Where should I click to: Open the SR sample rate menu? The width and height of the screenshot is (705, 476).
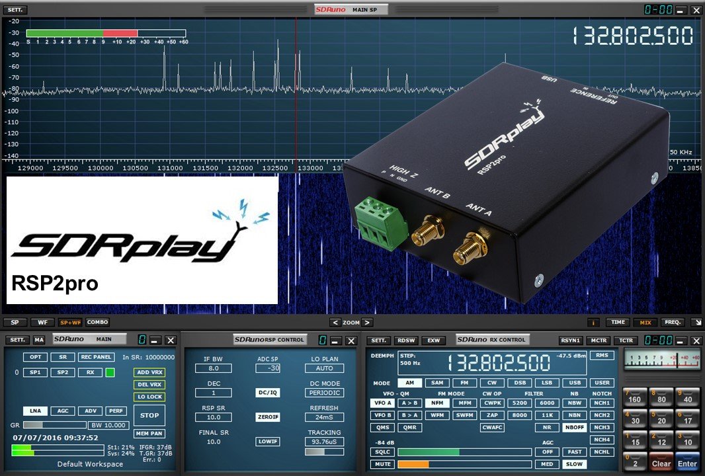pyautogui.click(x=62, y=357)
